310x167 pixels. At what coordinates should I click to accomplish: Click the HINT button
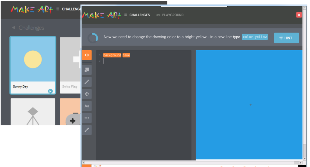286,38
